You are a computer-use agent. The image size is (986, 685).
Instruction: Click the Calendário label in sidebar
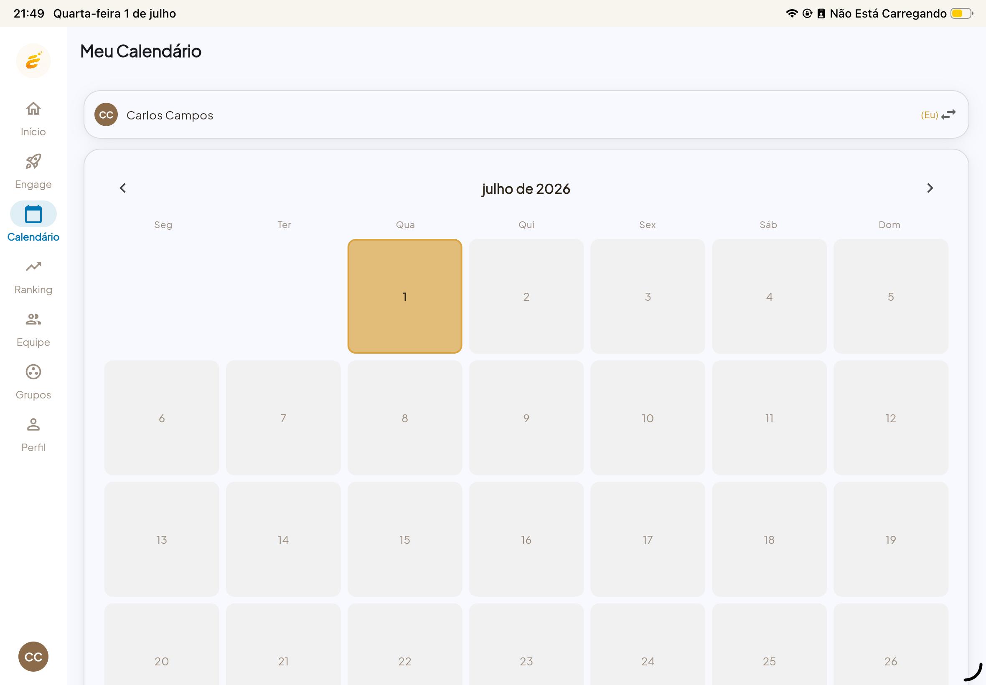33,237
